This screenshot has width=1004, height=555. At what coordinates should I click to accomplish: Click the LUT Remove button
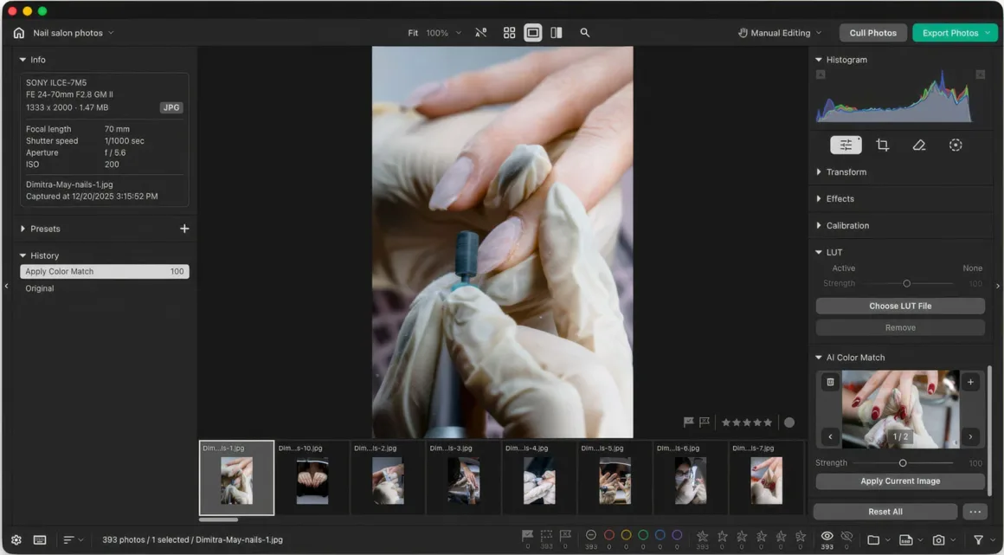[900, 327]
